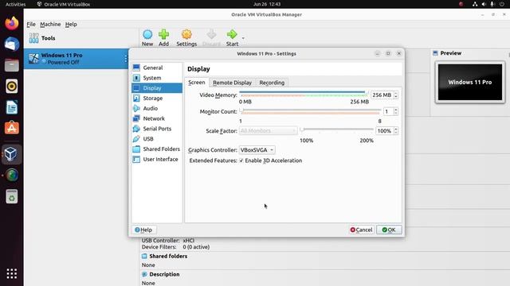Switch to the Remote Display tab

(x=232, y=83)
